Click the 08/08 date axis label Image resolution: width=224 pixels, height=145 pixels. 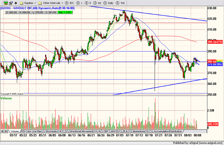coord(197,135)
